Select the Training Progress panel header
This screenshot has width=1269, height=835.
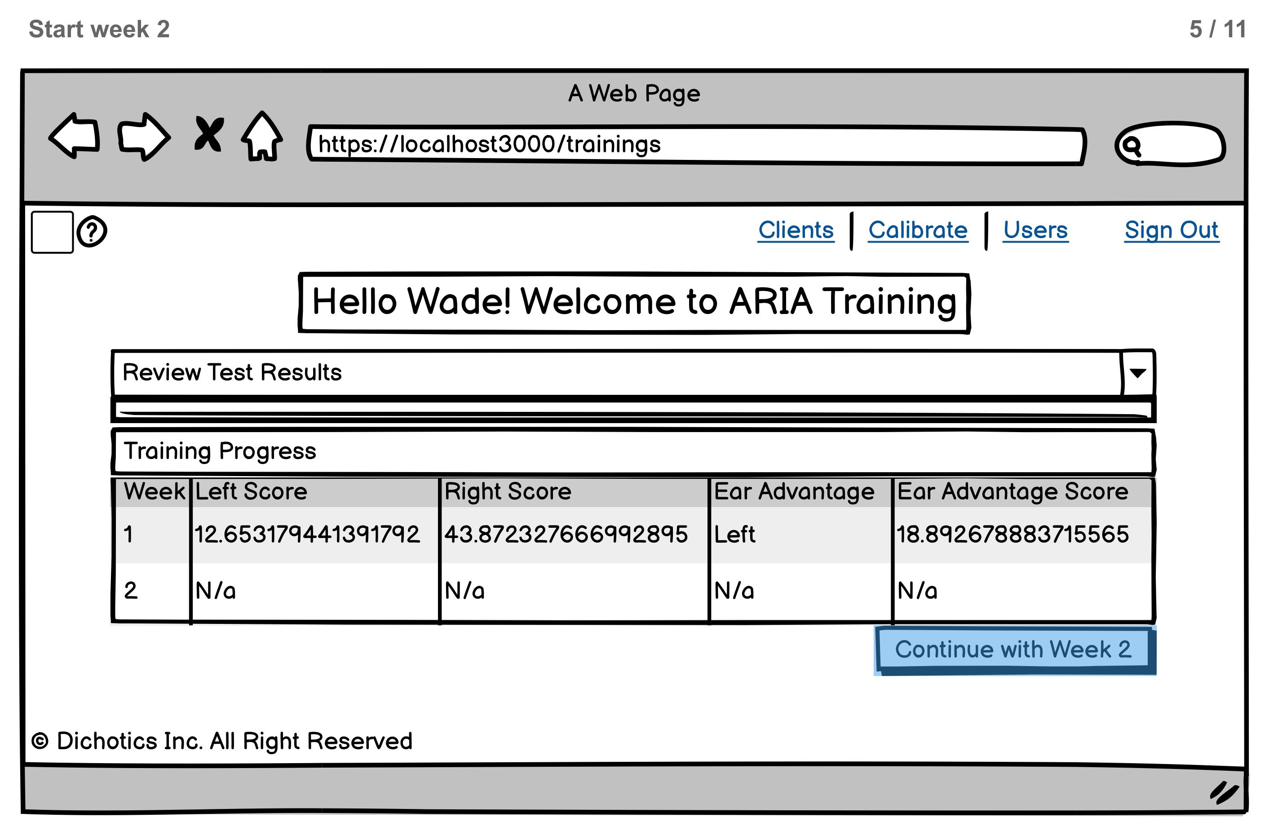coord(633,451)
